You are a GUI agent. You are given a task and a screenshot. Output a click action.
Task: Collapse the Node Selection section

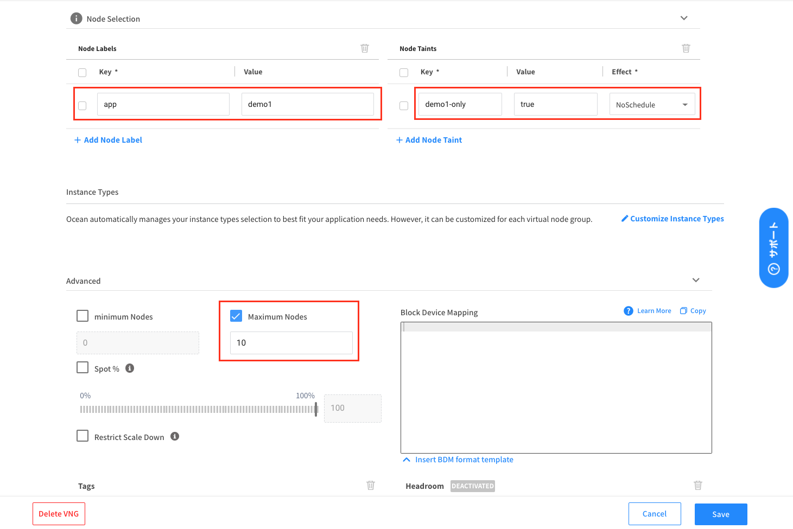pos(684,18)
